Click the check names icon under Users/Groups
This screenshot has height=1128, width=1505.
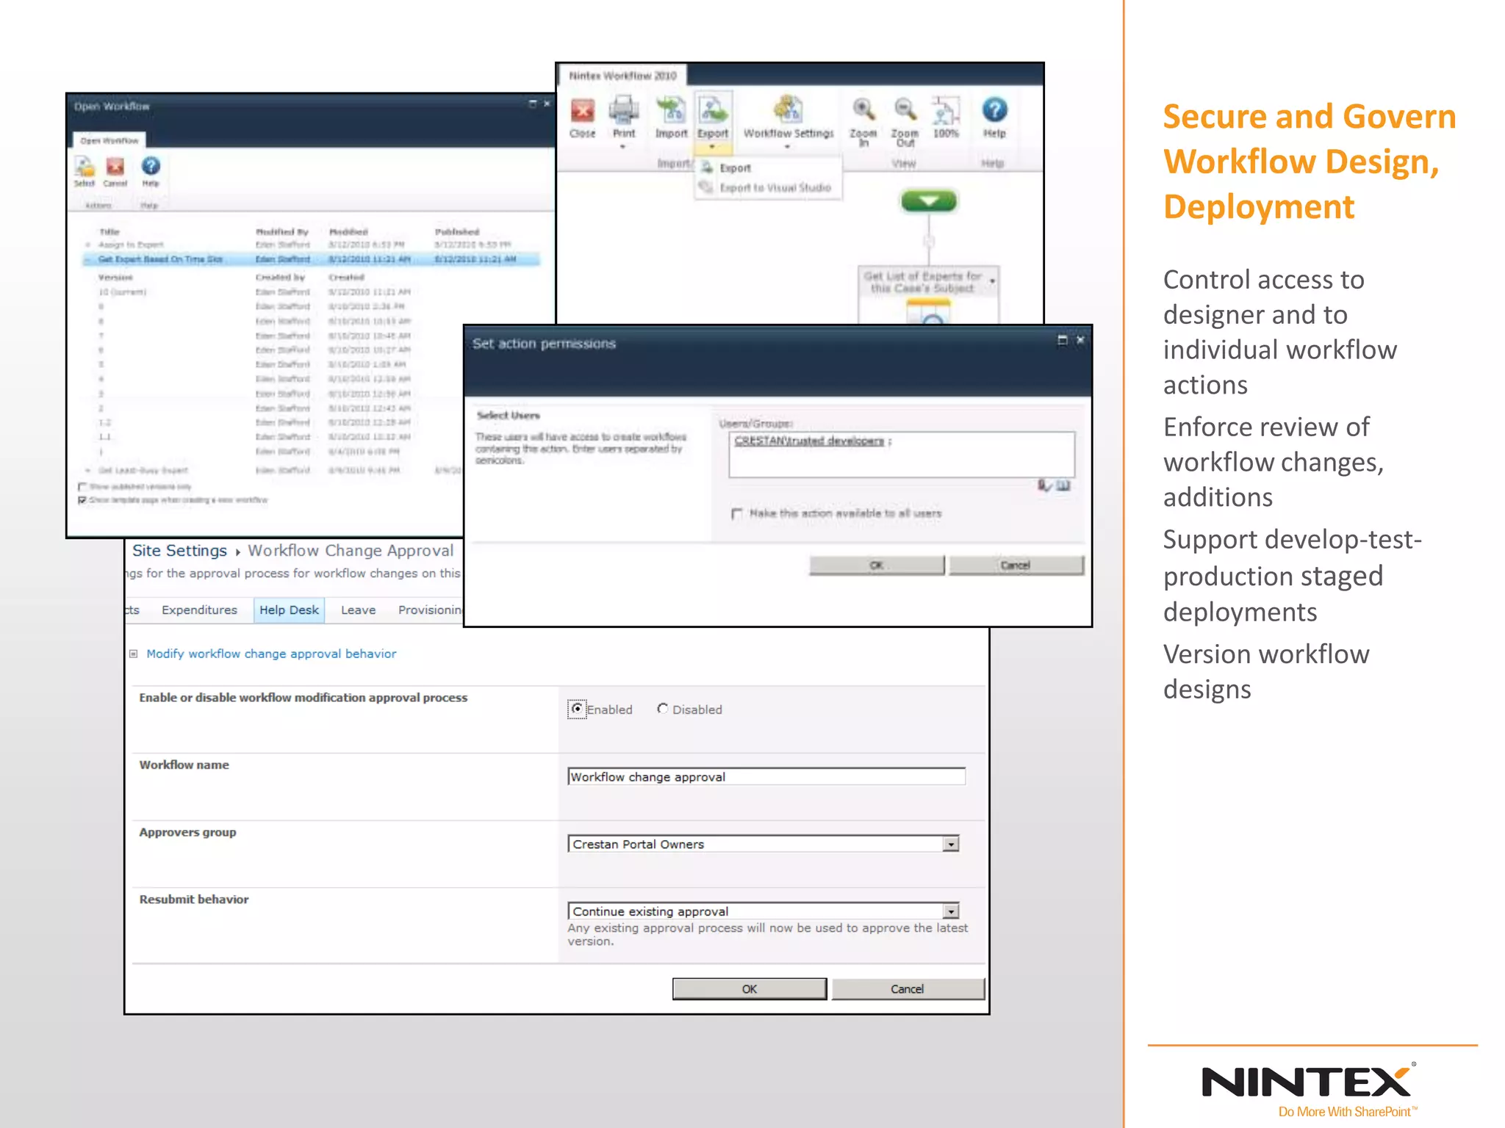(x=1045, y=485)
